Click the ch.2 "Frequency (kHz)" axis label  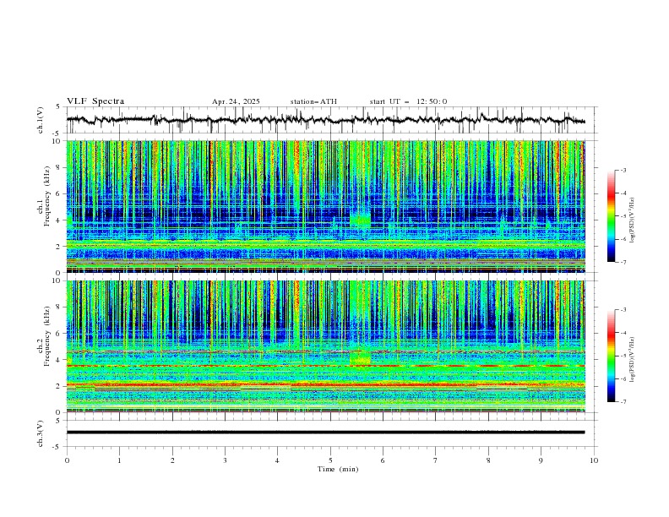tap(46, 336)
